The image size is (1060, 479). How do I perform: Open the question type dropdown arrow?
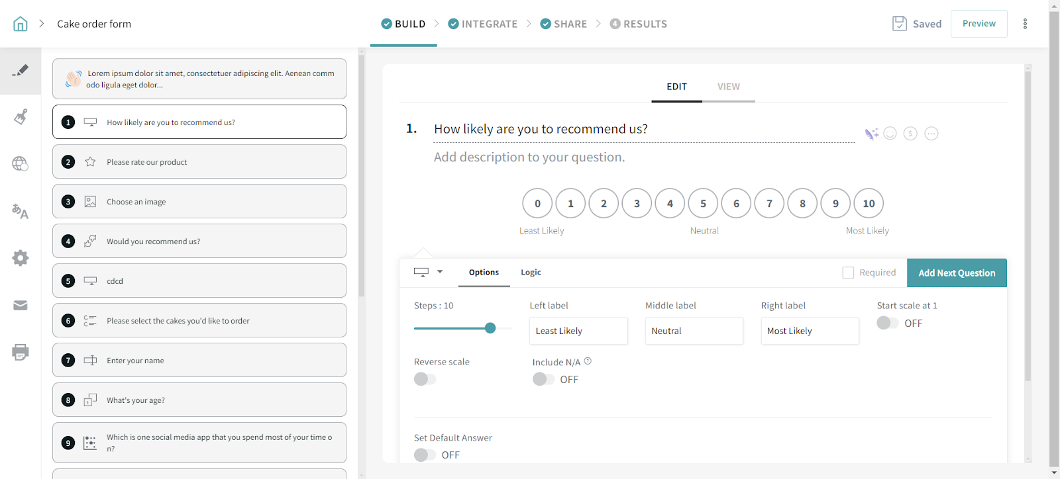point(440,272)
